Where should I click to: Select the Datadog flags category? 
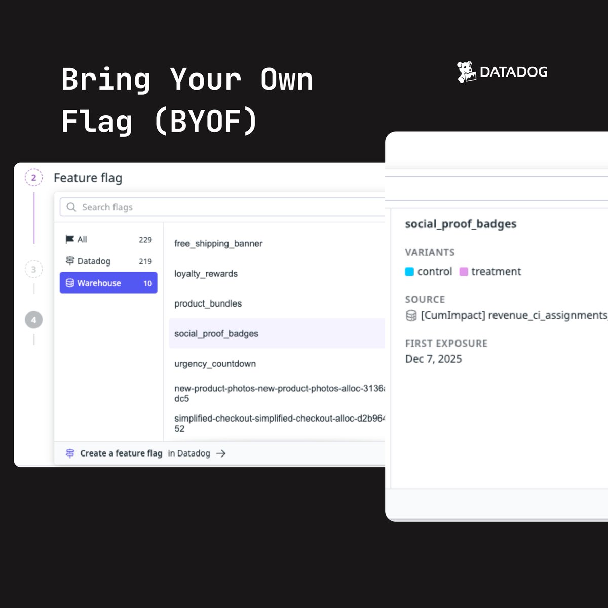coord(108,261)
